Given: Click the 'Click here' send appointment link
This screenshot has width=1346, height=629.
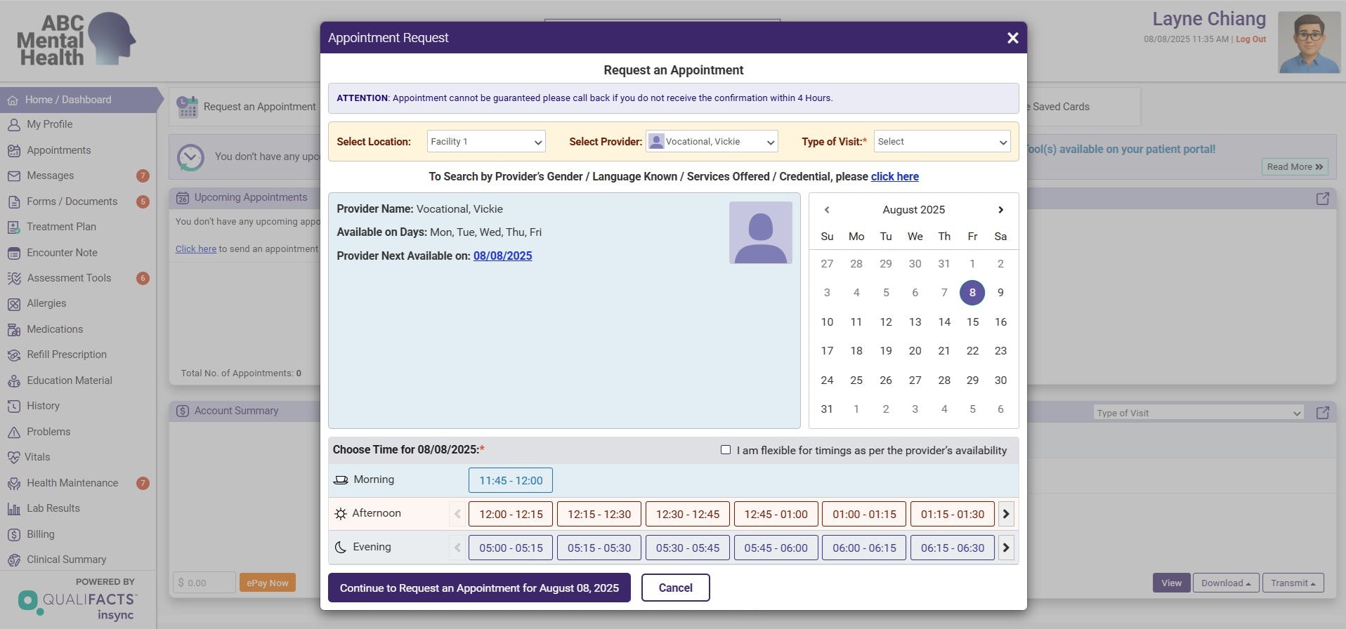Looking at the screenshot, I should point(196,249).
